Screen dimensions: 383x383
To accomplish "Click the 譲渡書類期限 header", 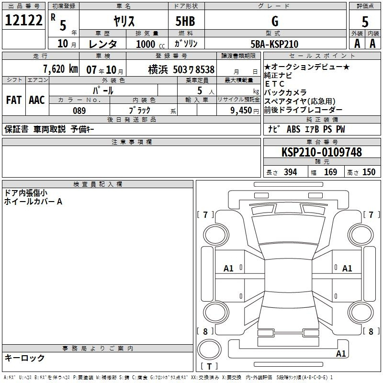I will click(x=238, y=56).
